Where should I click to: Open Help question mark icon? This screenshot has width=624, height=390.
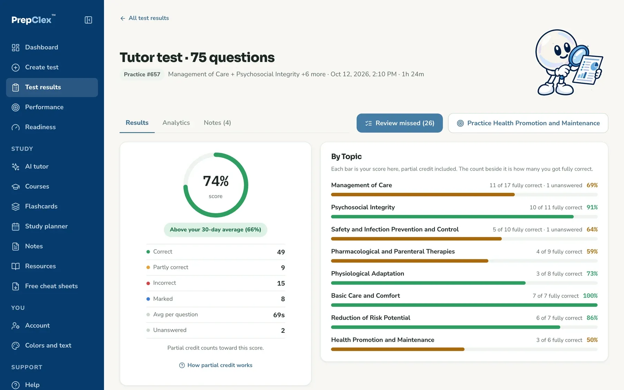[16, 385]
